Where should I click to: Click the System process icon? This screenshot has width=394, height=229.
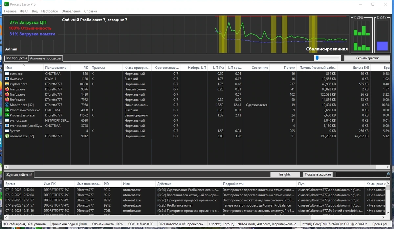[x=7, y=131]
